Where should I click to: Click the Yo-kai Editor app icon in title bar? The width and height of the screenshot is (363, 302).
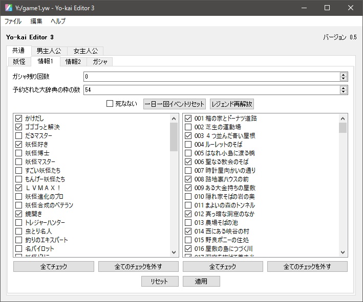tap(9, 8)
